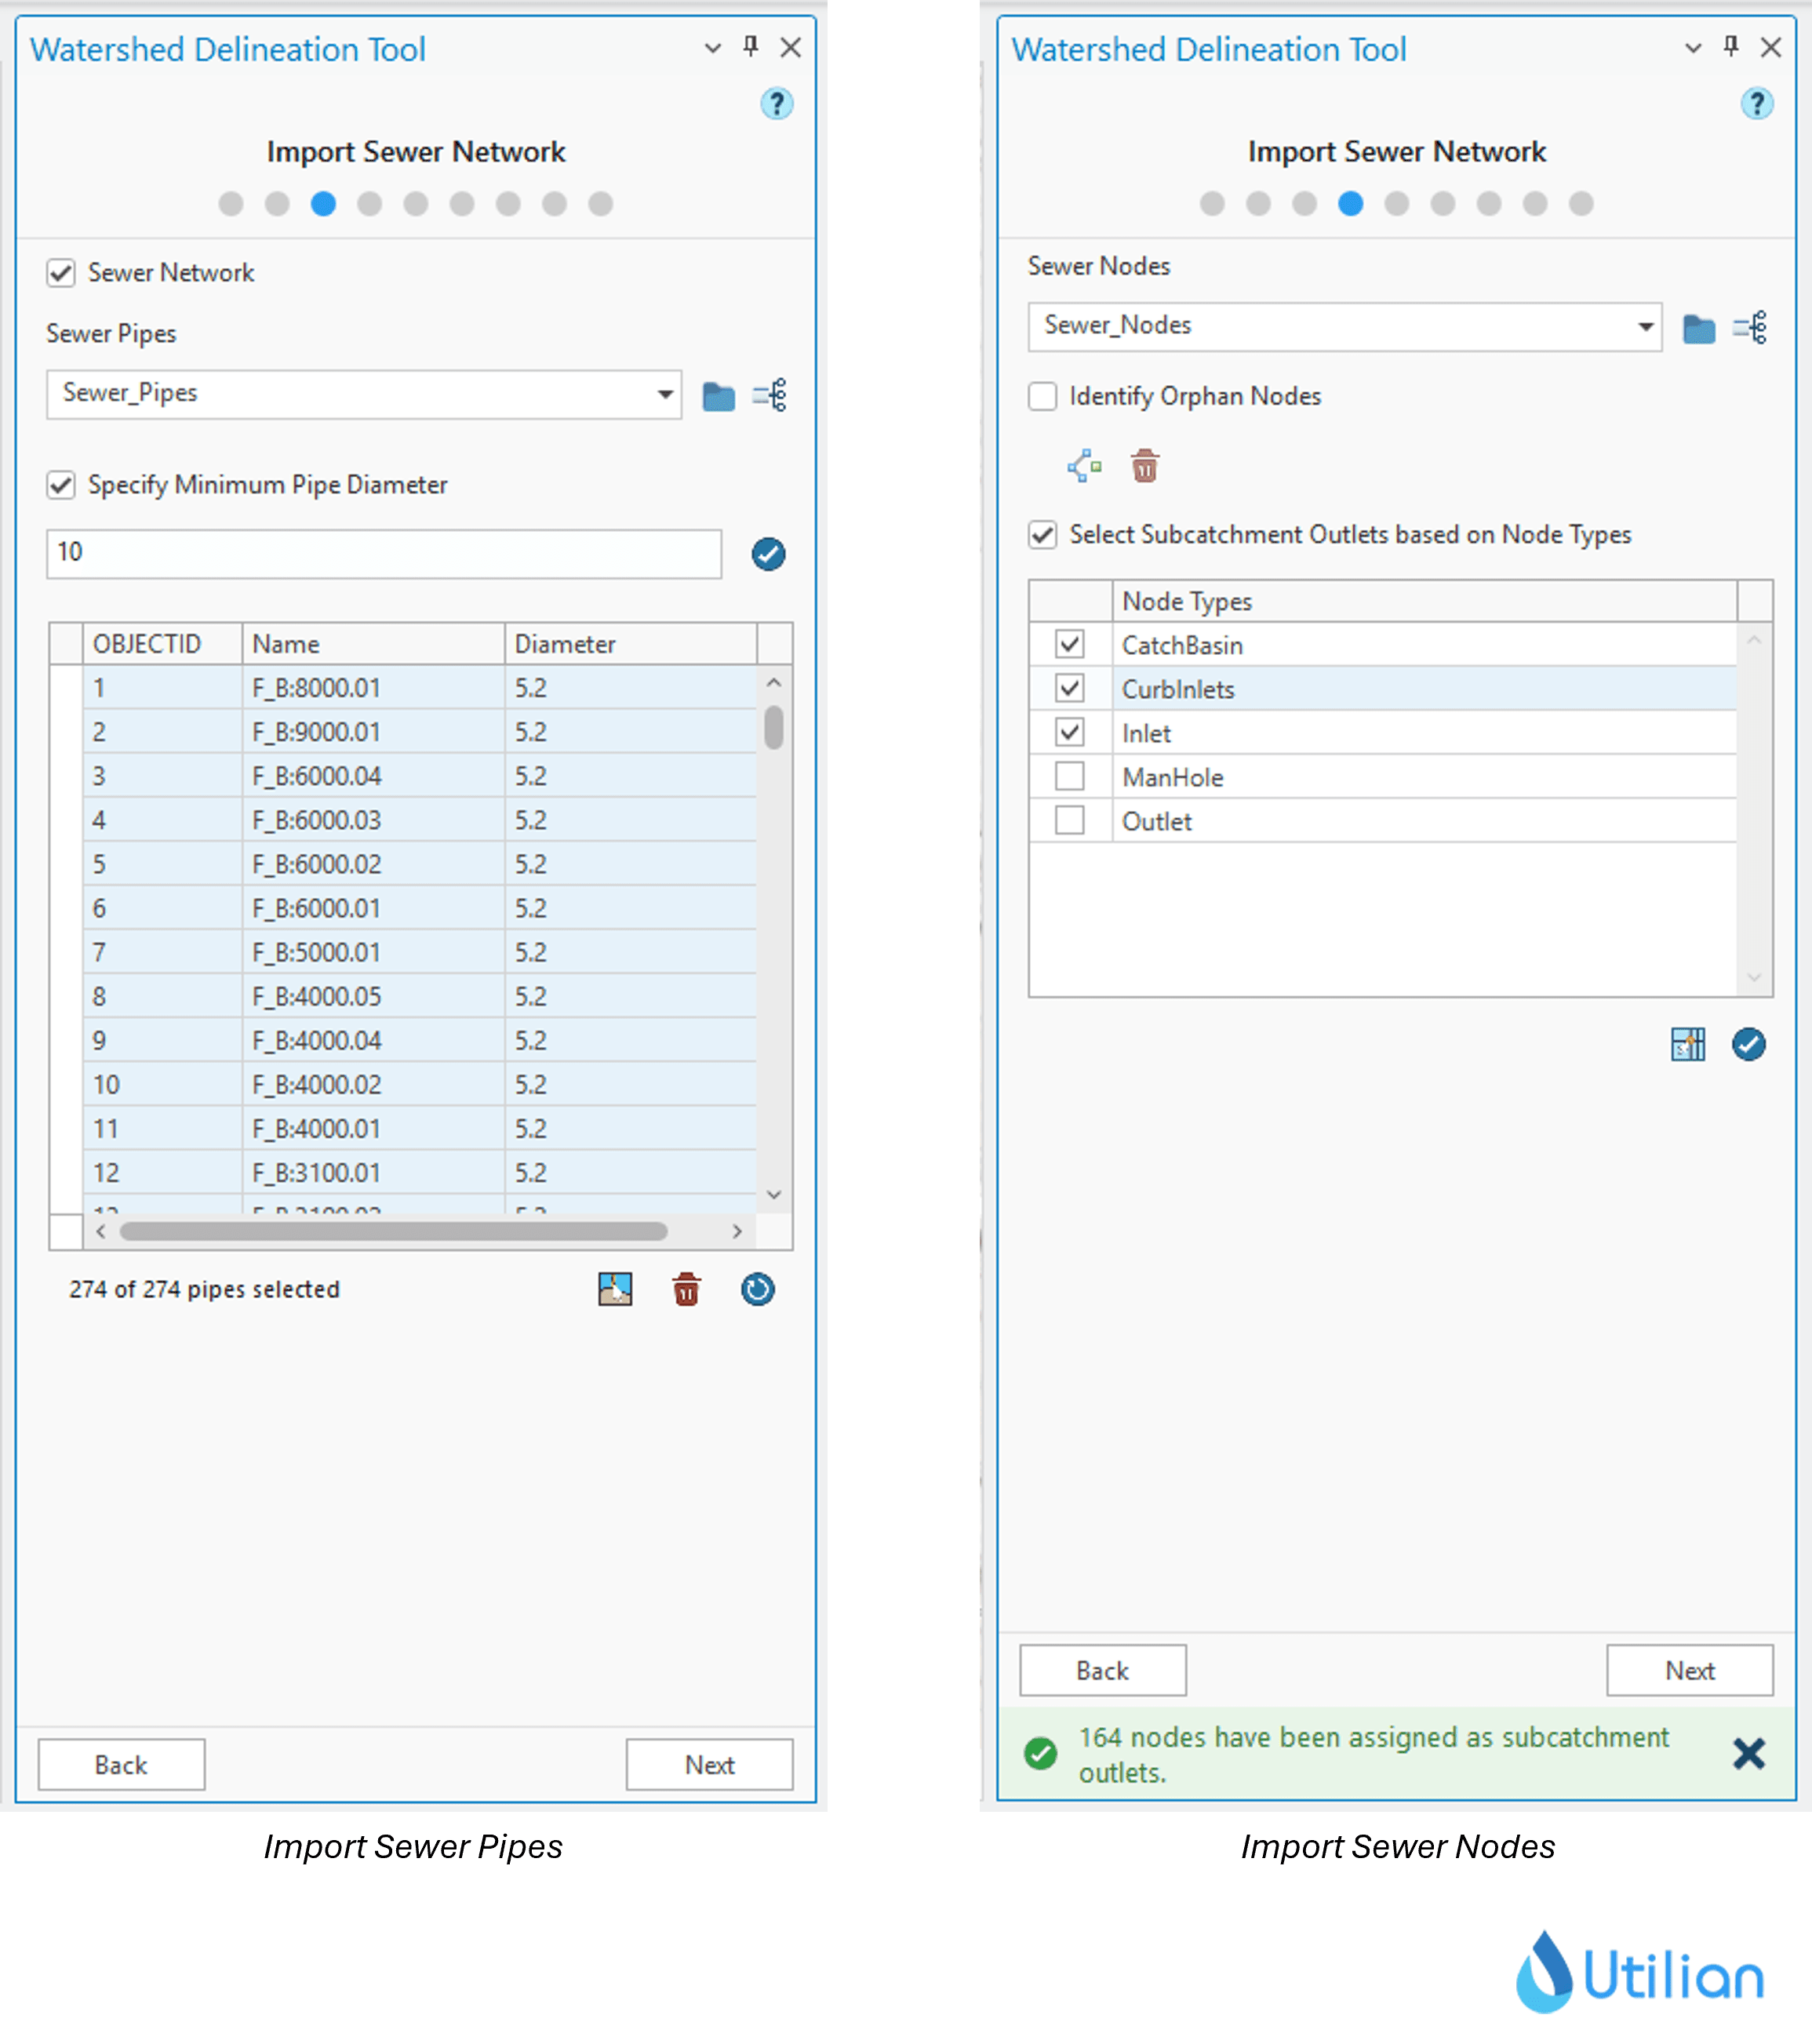1812x2044 pixels.
Task: Click the help icon in right panel
Action: point(1756,103)
